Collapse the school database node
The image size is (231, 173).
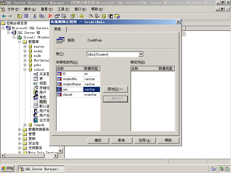coord(25,70)
